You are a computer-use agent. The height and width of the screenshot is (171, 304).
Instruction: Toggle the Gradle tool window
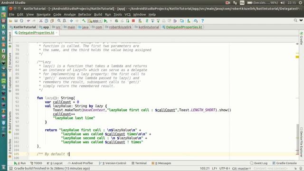[301, 38]
